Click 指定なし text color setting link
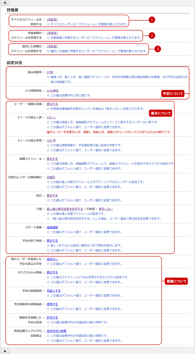 click(x=52, y=259)
